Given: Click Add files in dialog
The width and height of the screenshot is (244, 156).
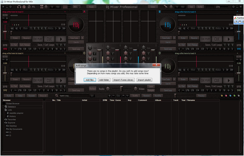Looking at the screenshot, I should tap(90, 80).
